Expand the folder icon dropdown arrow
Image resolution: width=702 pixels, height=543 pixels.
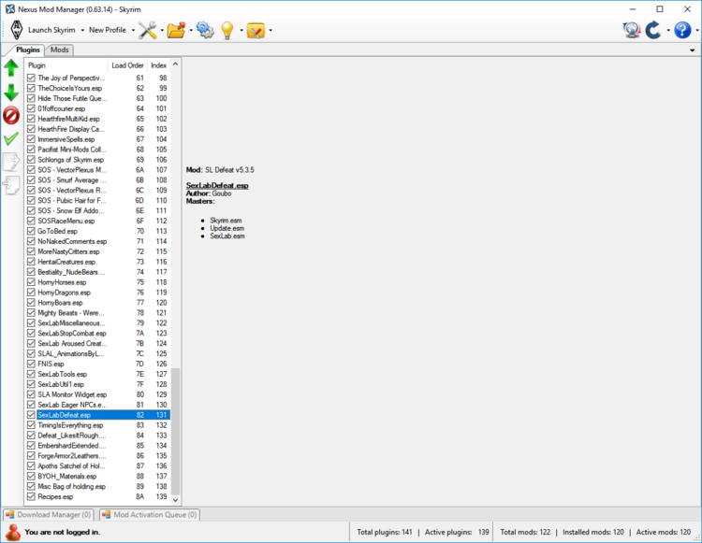(x=191, y=31)
